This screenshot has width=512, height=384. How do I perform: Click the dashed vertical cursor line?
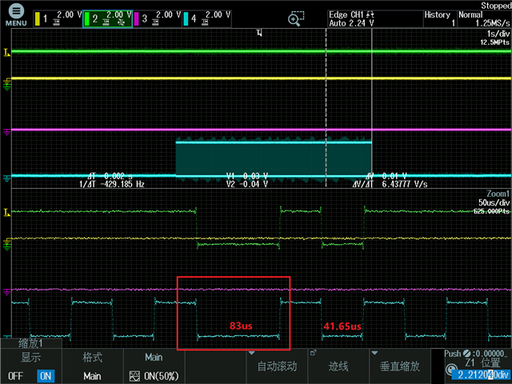(x=326, y=108)
